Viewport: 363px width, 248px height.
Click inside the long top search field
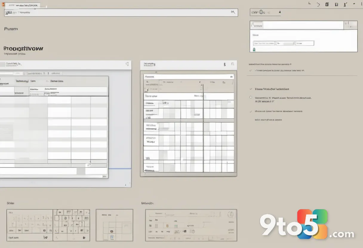point(121,13)
